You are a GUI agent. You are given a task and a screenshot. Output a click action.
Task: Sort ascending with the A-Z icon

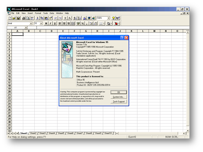point(75,18)
